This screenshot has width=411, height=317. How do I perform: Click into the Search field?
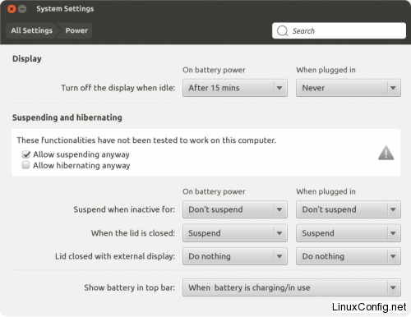[x=339, y=30]
